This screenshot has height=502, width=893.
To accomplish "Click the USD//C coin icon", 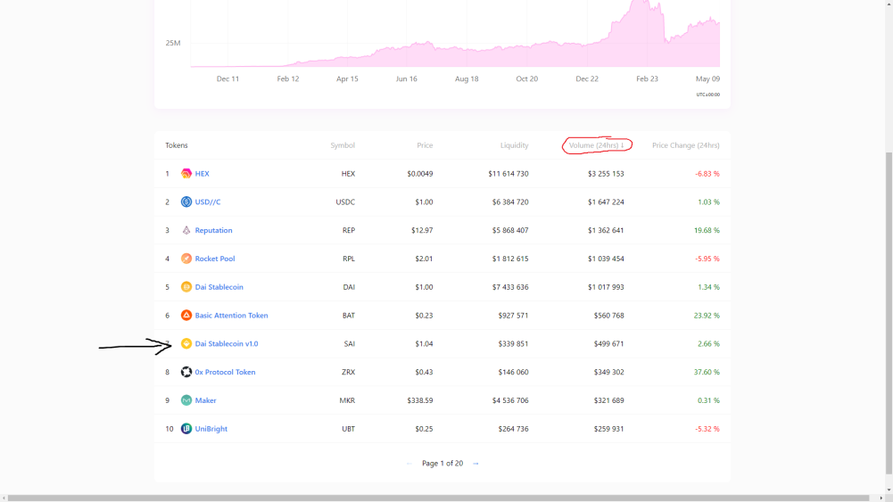I will pyautogui.click(x=186, y=202).
